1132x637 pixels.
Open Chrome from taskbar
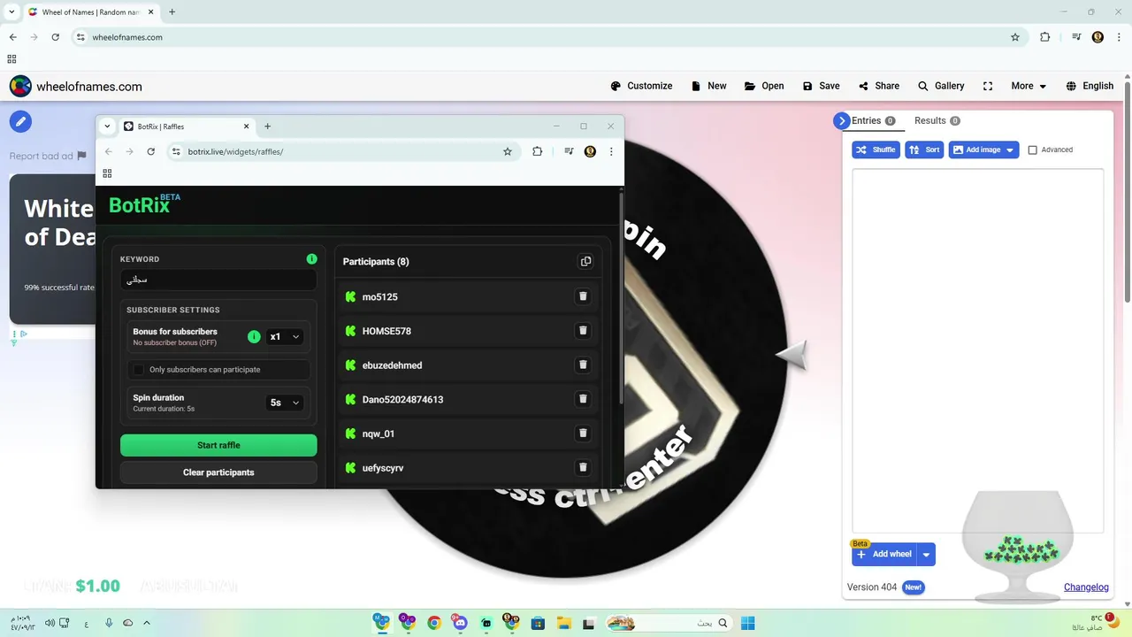point(433,623)
